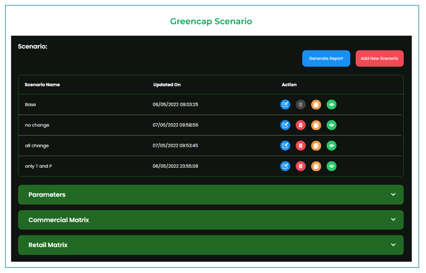Click the greyed delete icon for Base
This screenshot has height=273, width=426.
pyautogui.click(x=301, y=105)
